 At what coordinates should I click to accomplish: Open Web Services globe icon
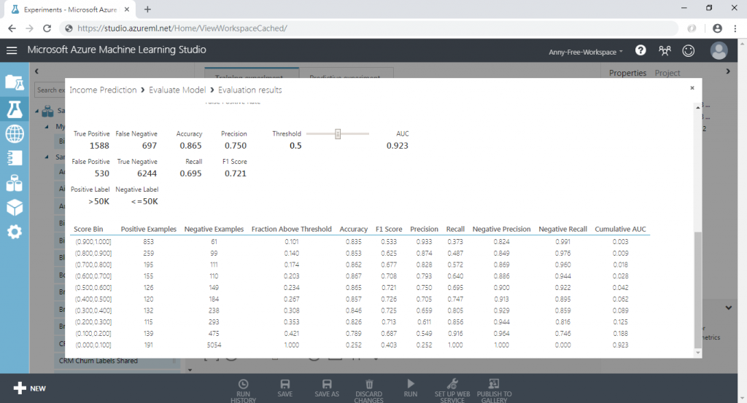(x=15, y=133)
